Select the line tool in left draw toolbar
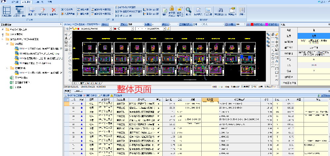Viewport: 330px width, 156px height. 70,35
